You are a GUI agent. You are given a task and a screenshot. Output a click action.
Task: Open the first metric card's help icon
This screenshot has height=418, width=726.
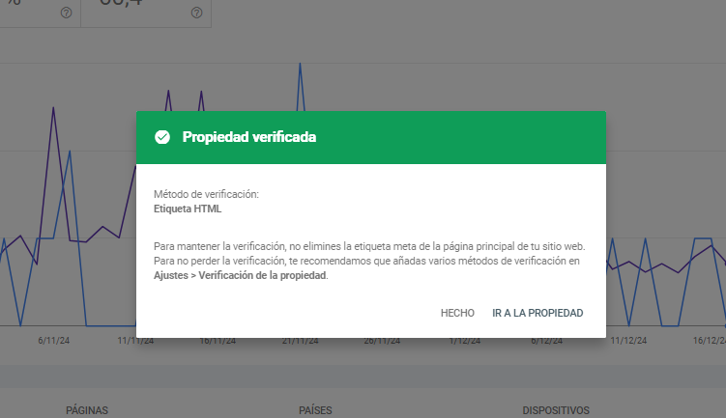(x=66, y=13)
